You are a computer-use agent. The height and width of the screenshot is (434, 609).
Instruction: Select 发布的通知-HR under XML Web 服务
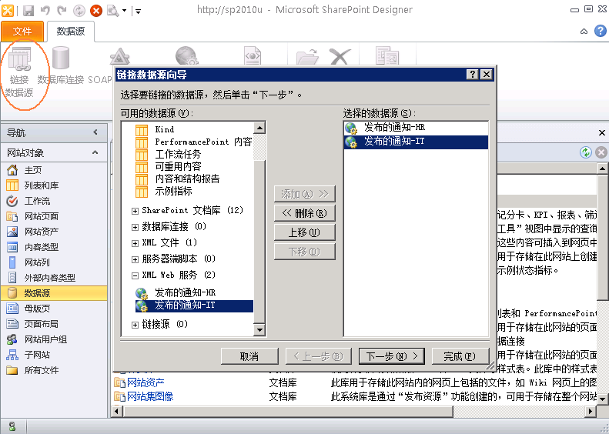(x=185, y=292)
